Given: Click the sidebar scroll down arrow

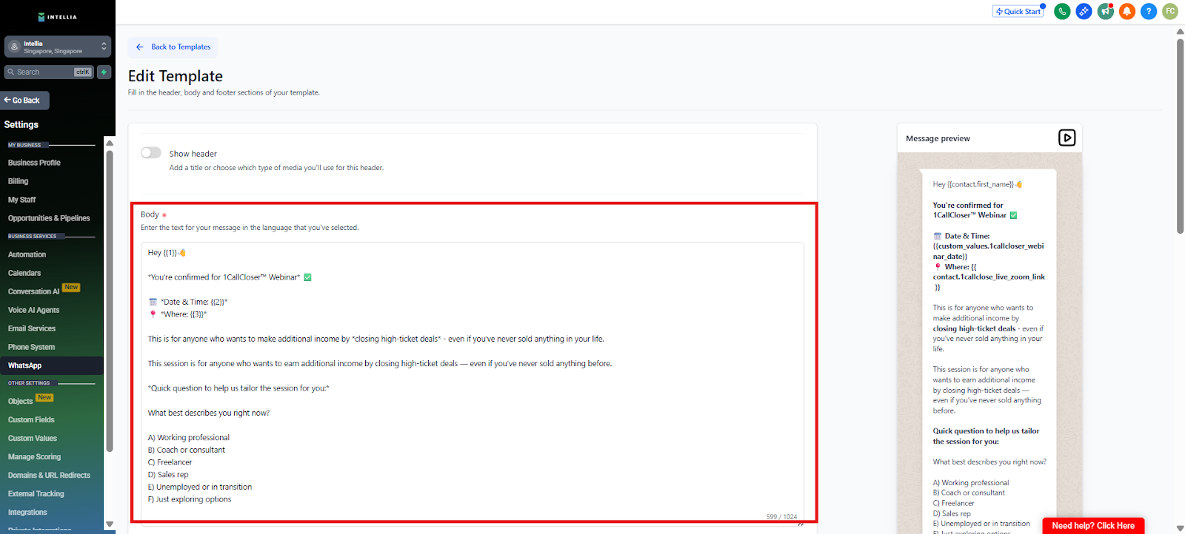Looking at the screenshot, I should pos(110,524).
